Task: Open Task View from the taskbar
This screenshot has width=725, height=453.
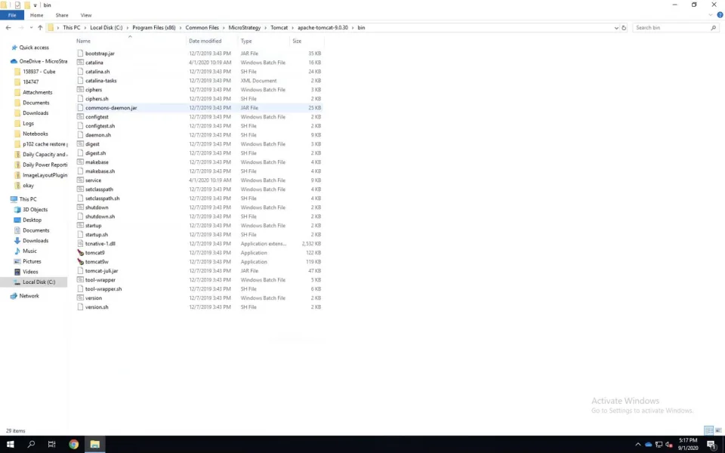Action: pyautogui.click(x=52, y=444)
